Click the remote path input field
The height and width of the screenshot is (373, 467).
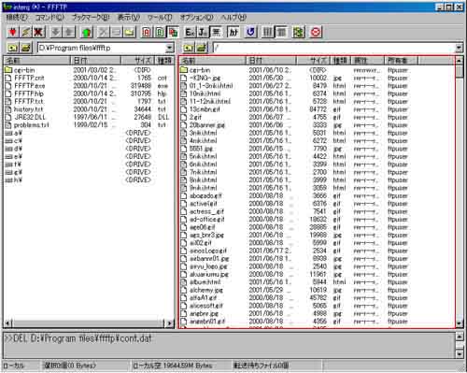tap(333, 48)
